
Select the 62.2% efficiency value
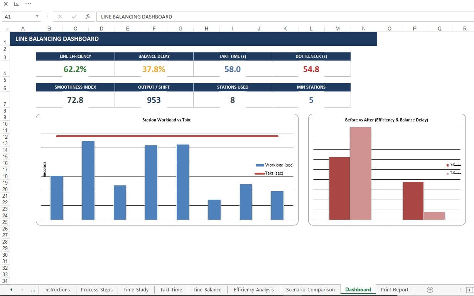click(75, 69)
